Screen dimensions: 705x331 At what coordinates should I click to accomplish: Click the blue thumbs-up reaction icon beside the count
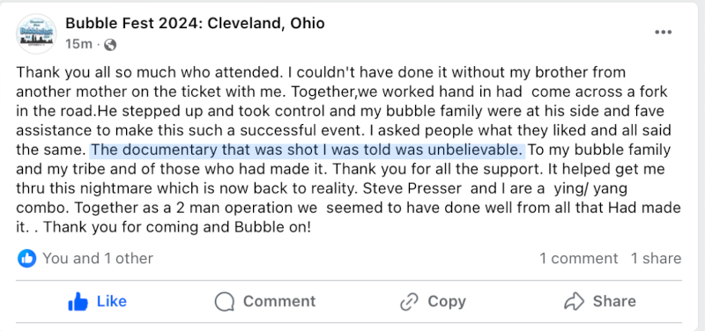tap(27, 259)
